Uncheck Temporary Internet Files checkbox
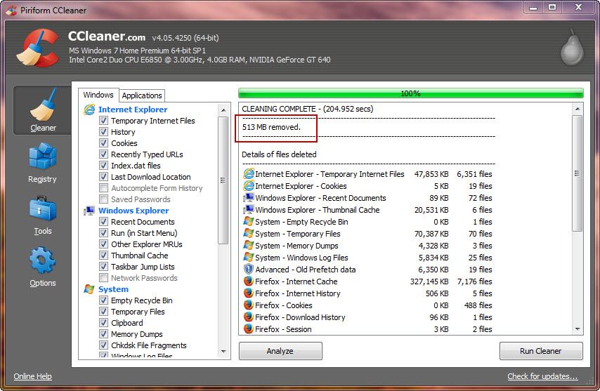Image resolution: width=600 pixels, height=391 pixels. click(103, 121)
